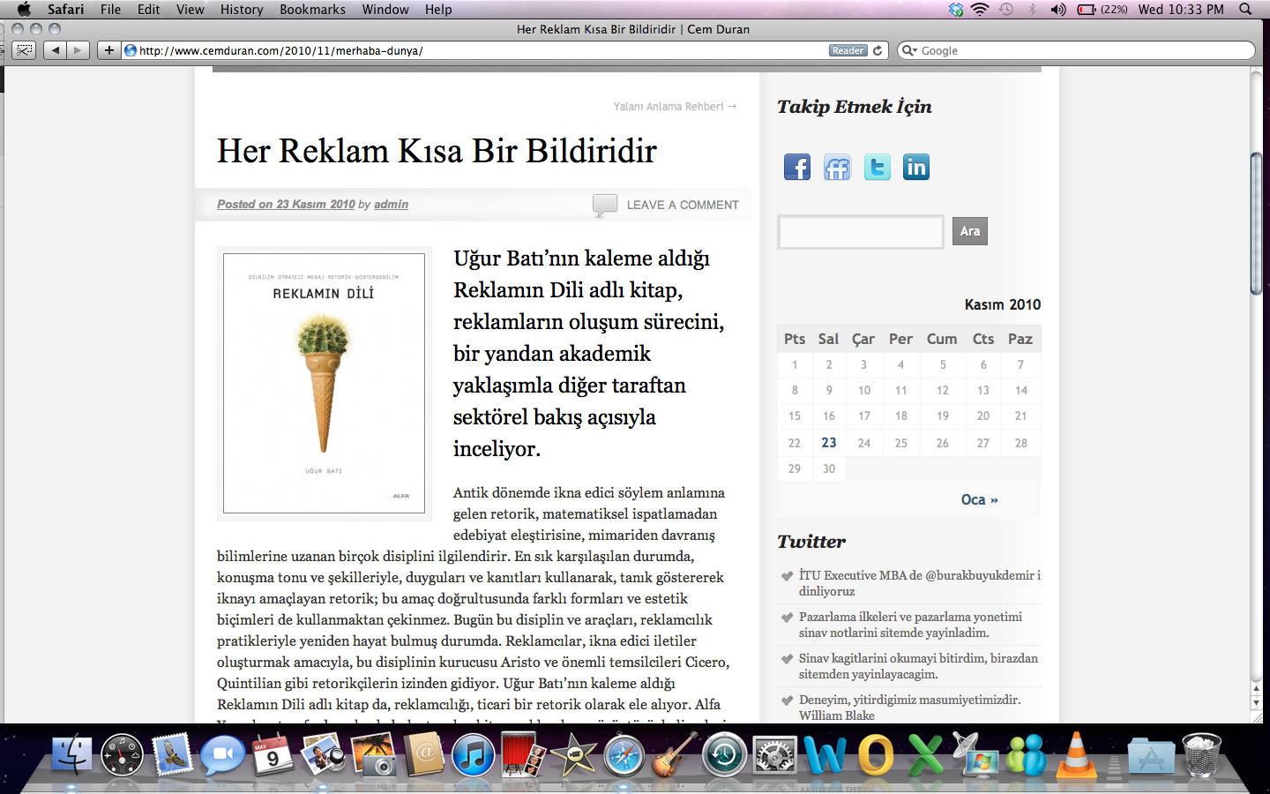Screen dimensions: 1270x794
Task: Open the Spotlight search icon
Action: [x=1245, y=9]
